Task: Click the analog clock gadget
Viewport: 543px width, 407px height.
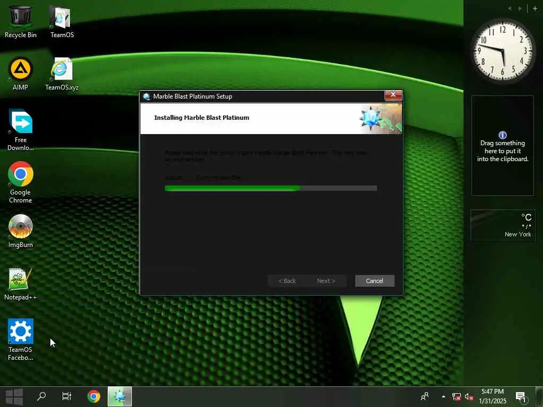Action: 502,51
